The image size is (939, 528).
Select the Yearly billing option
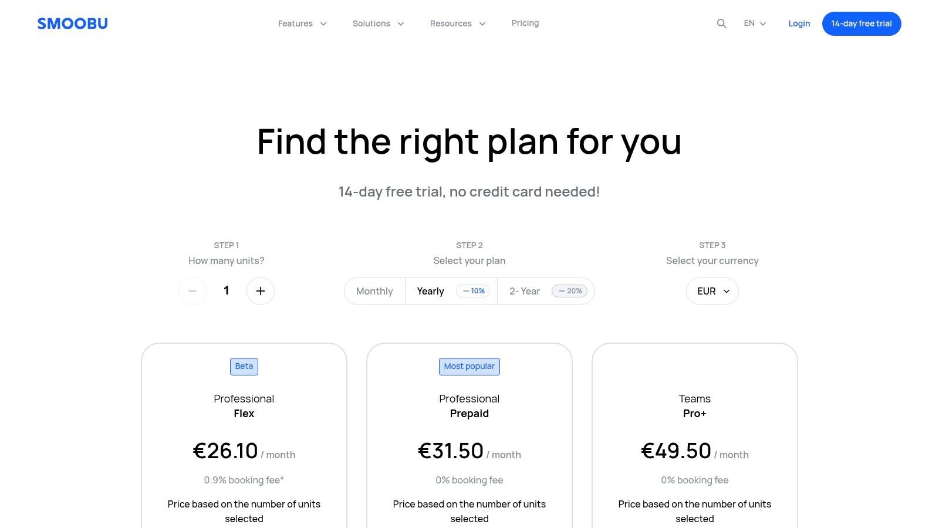click(x=430, y=291)
